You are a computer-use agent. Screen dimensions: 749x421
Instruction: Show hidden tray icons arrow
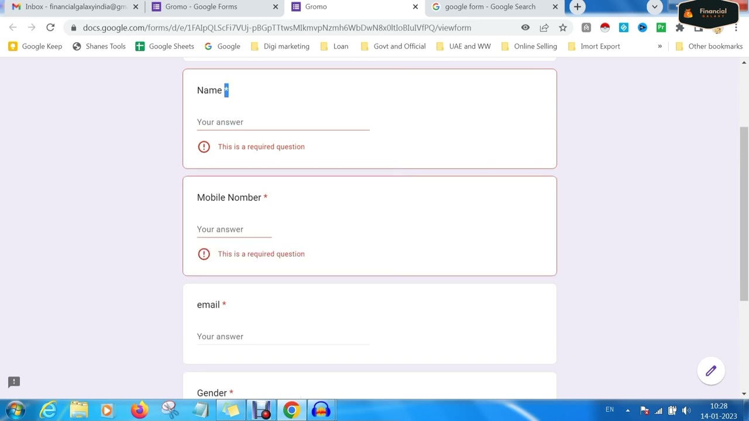click(x=628, y=410)
